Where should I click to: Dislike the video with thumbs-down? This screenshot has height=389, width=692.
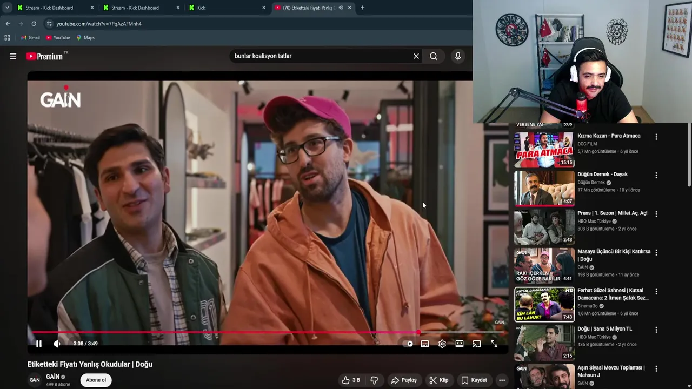coord(374,380)
